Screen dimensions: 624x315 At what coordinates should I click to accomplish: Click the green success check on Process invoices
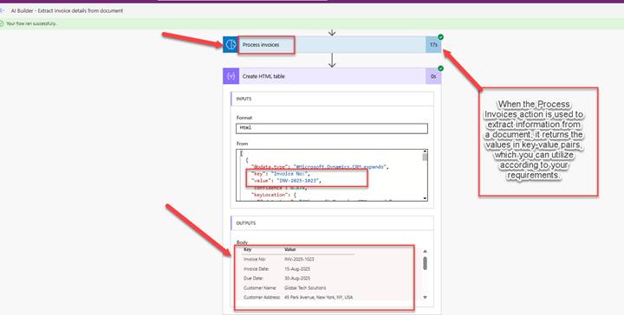point(440,37)
